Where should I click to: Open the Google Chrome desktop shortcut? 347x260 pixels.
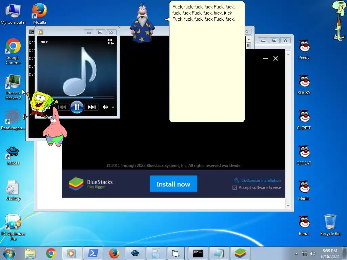[x=13, y=51]
